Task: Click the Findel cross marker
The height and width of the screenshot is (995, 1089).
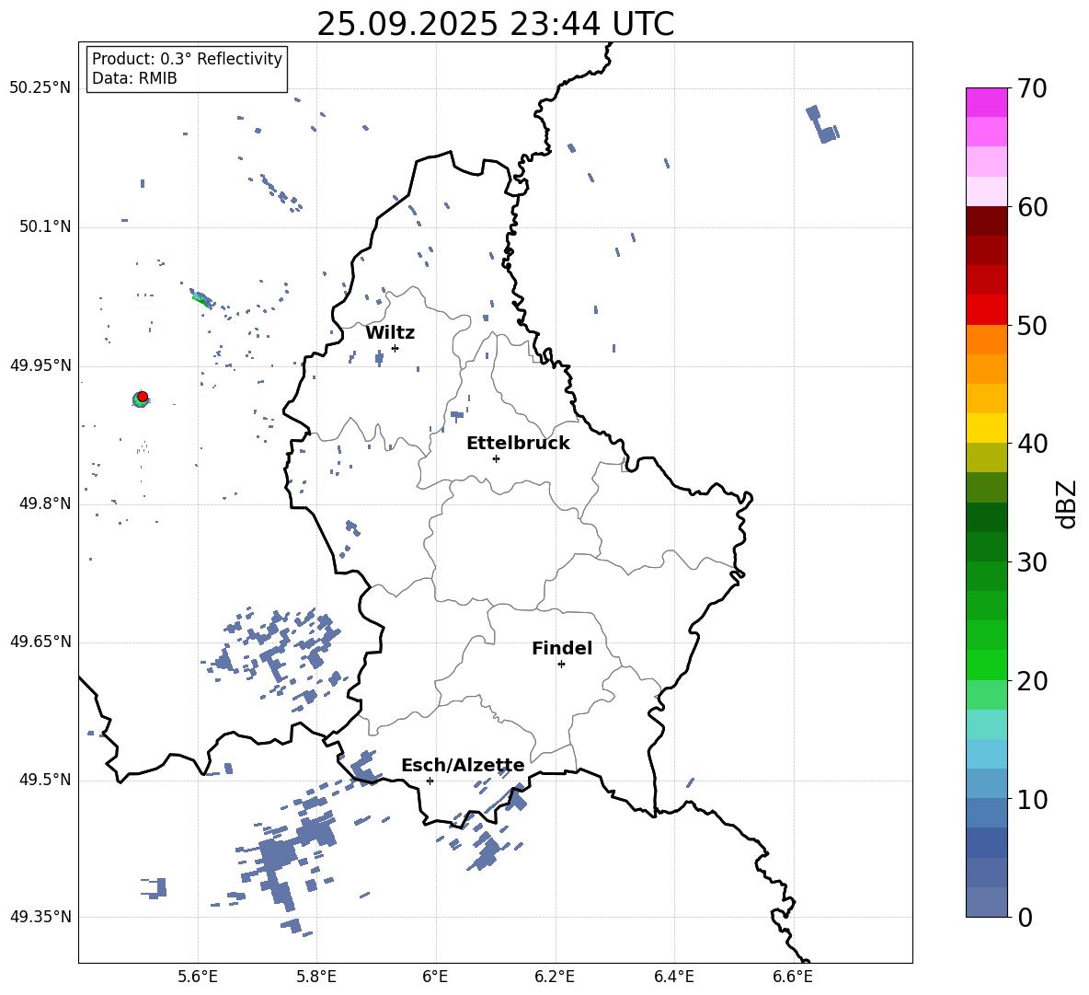Action: [561, 664]
